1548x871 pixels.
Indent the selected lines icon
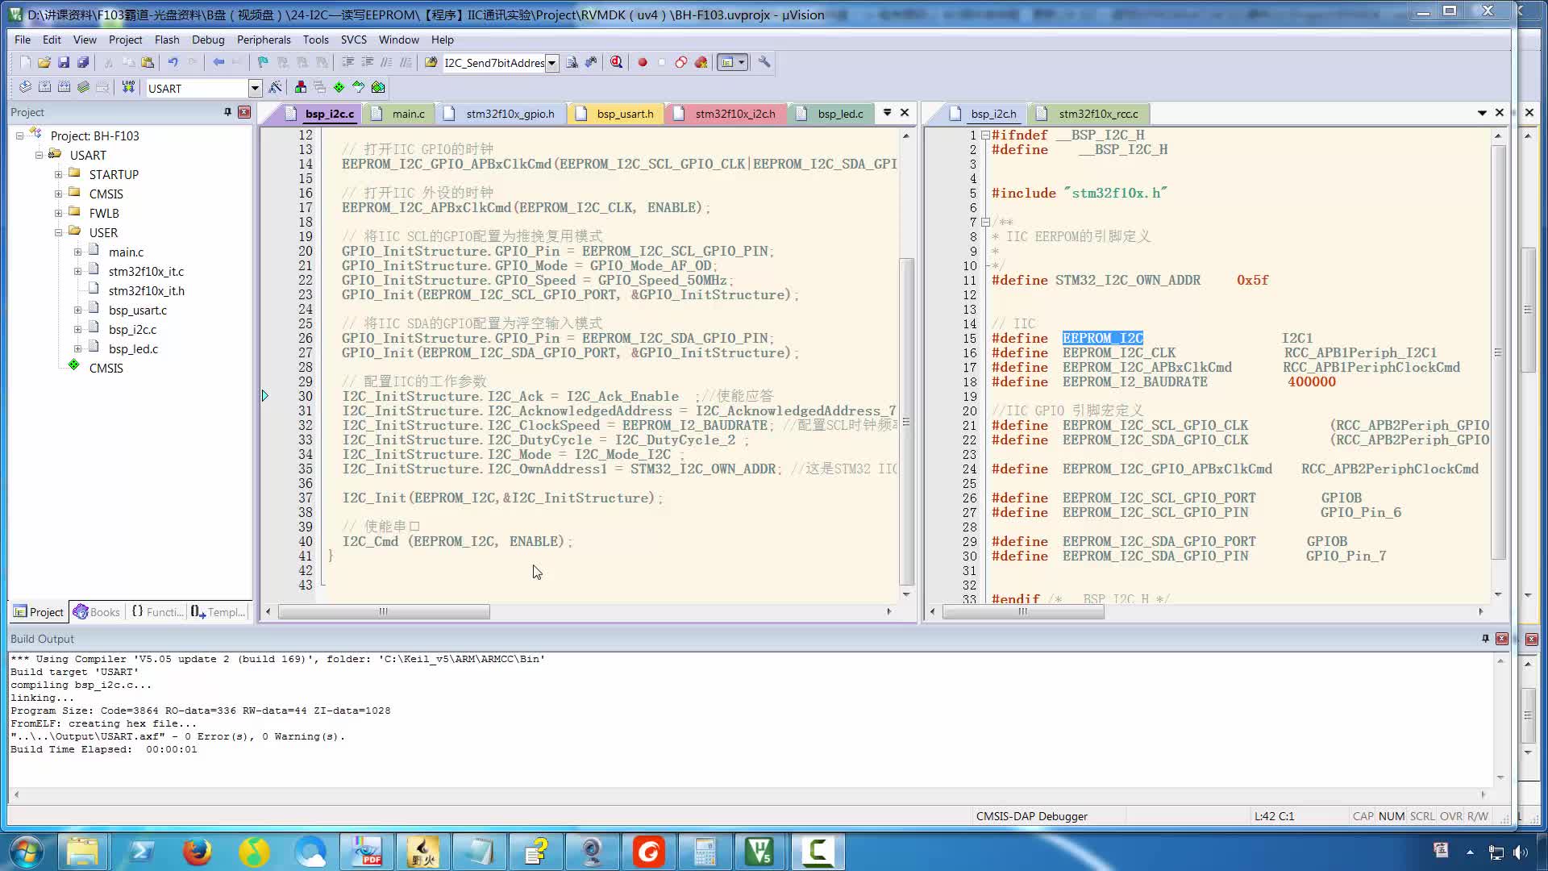pyautogui.click(x=347, y=62)
